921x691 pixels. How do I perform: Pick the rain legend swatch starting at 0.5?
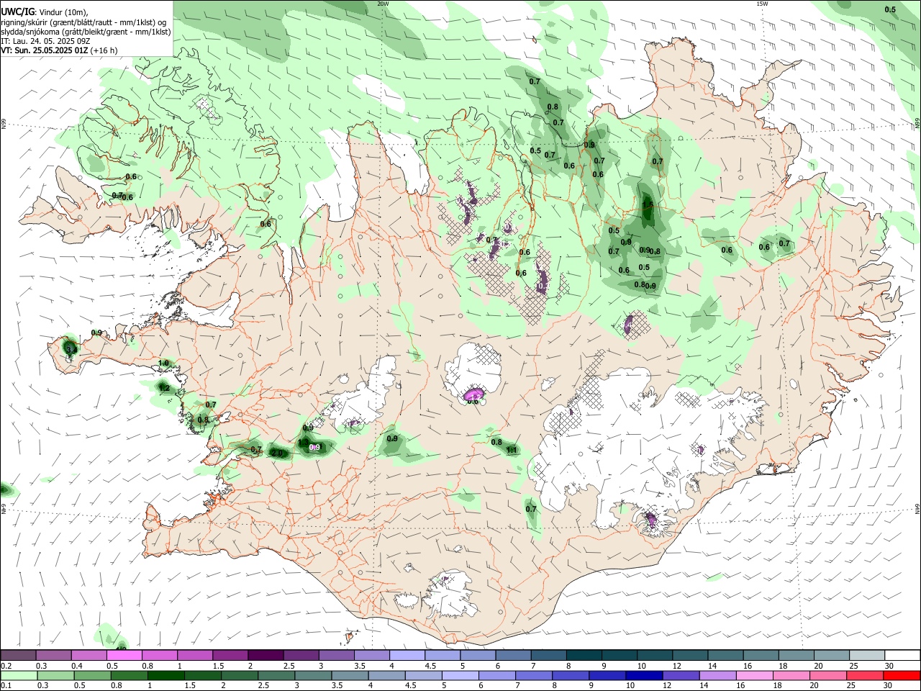93,675
